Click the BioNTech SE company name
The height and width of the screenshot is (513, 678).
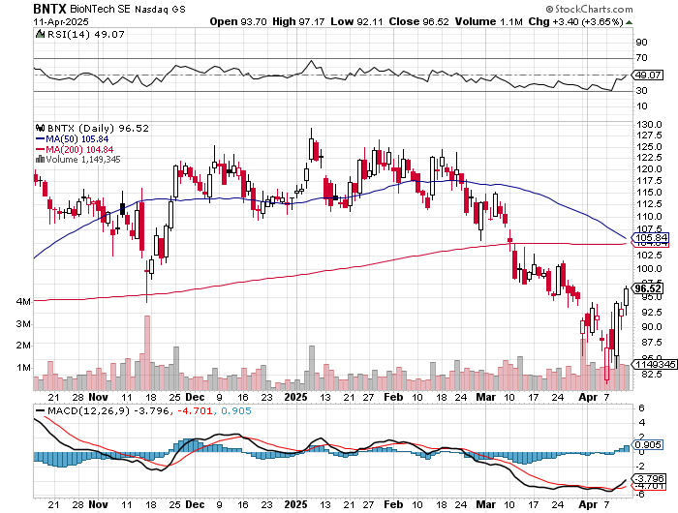click(x=100, y=9)
